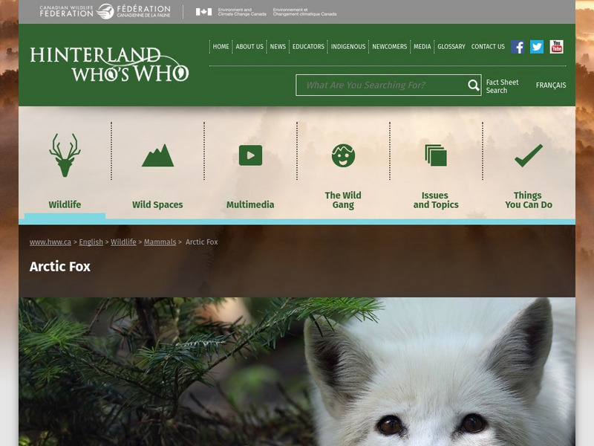Screen dimensions: 594x446
Task: Click the magnifying glass search icon
Action: (474, 85)
